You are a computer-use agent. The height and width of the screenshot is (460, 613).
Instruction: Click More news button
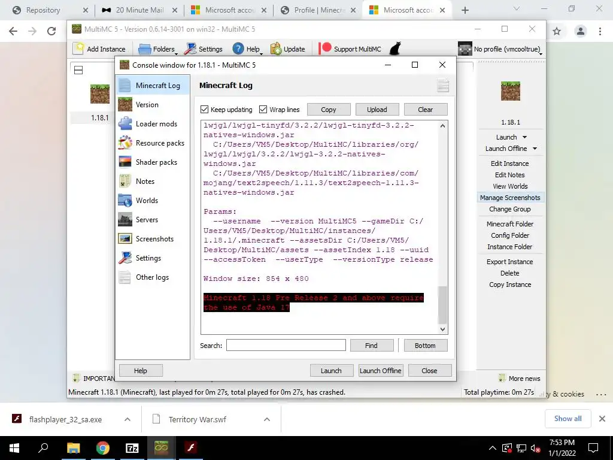[520, 379]
